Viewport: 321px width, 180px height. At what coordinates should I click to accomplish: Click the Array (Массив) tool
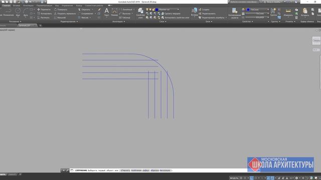click(x=83, y=18)
